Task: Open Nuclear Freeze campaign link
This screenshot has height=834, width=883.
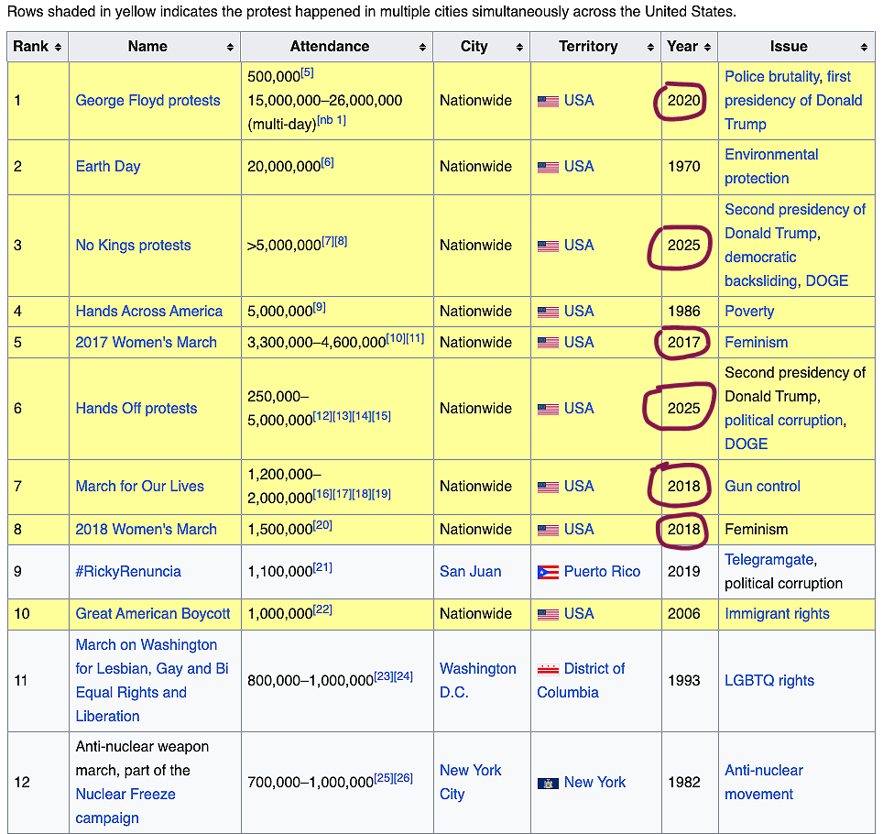Action: (x=125, y=806)
